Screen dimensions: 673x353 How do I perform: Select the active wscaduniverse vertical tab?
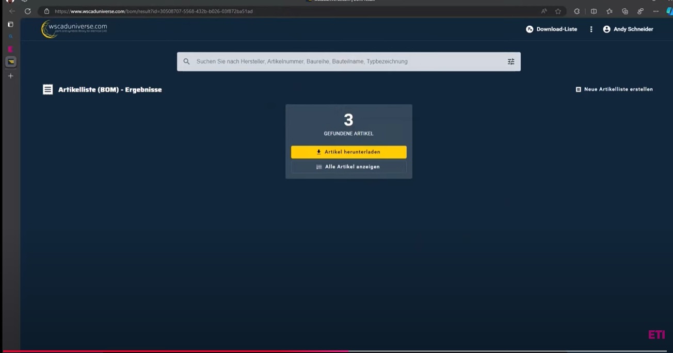coord(11,62)
